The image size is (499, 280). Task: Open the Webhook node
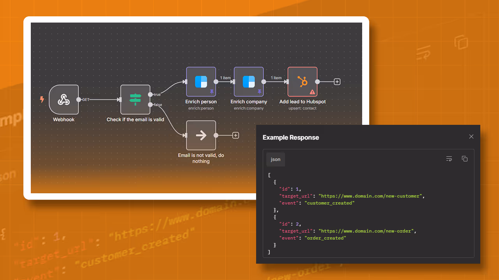tap(64, 100)
